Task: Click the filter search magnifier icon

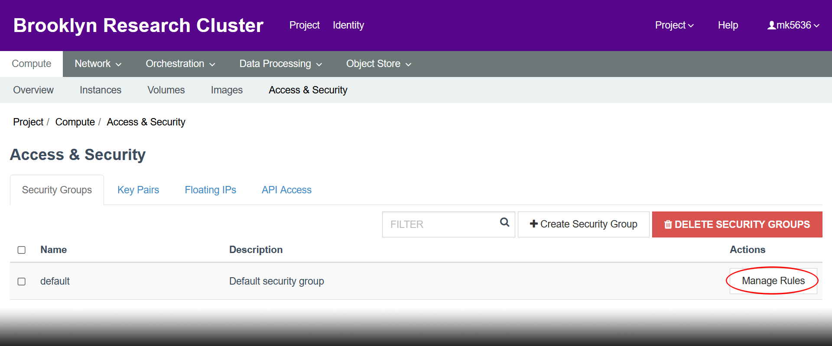Action: (504, 222)
